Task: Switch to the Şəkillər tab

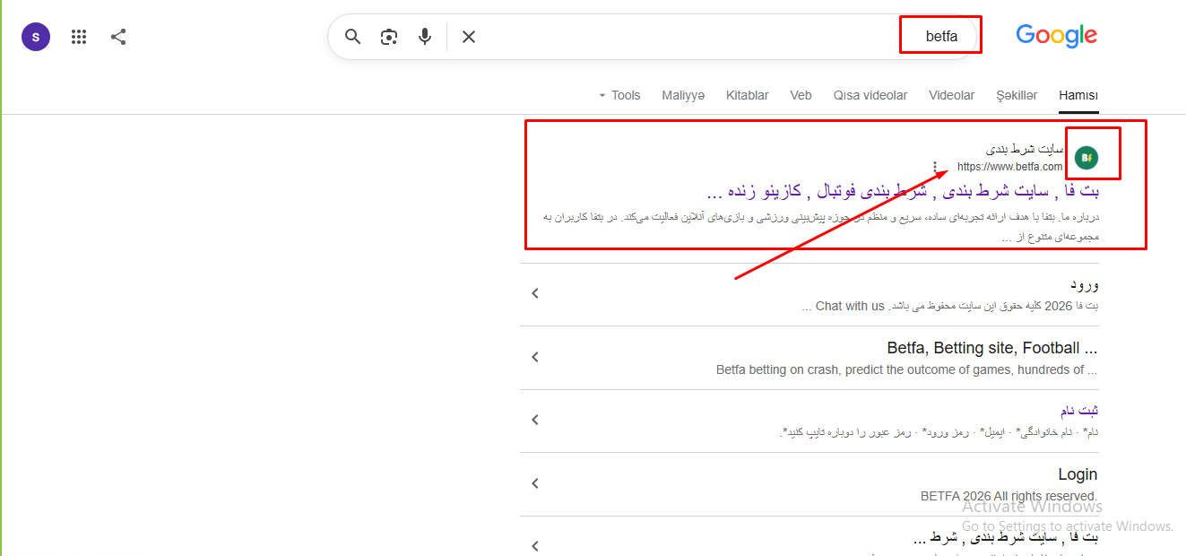Action: coord(1017,95)
